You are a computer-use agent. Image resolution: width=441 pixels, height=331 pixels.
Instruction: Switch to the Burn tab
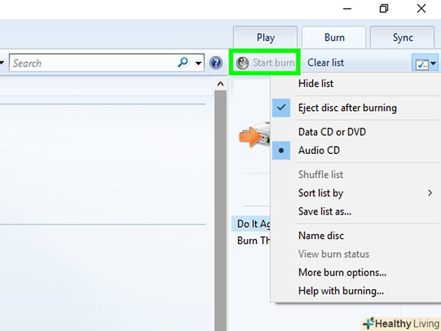coord(334,37)
